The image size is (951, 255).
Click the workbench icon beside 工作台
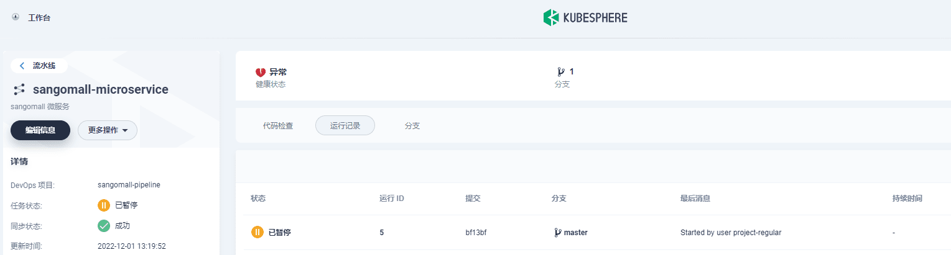point(16,17)
